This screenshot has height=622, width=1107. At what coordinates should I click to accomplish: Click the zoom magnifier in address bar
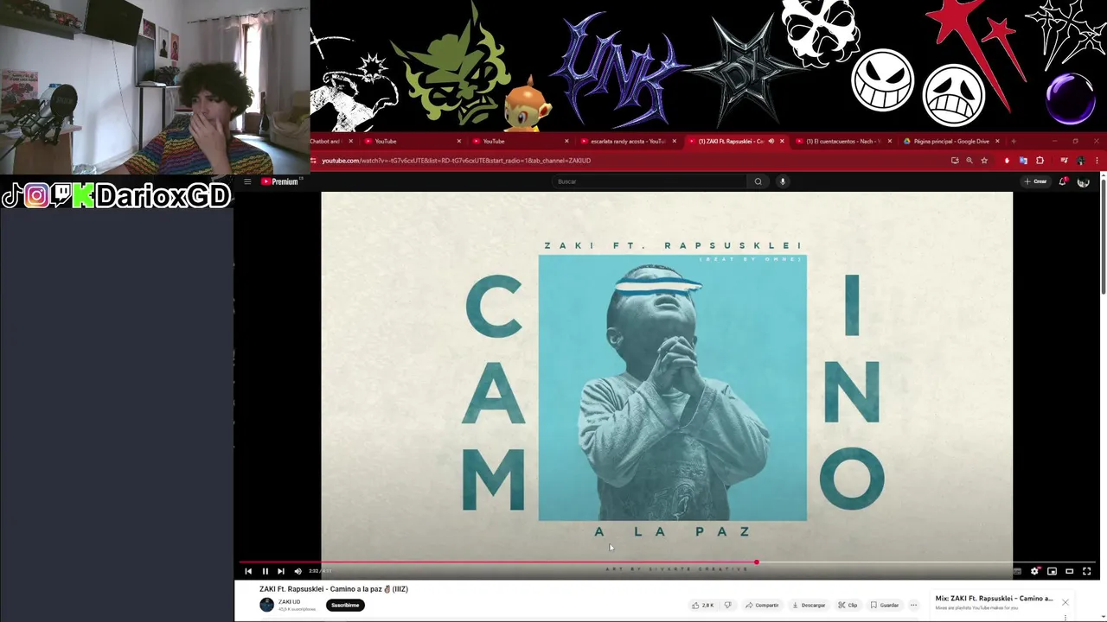(969, 161)
